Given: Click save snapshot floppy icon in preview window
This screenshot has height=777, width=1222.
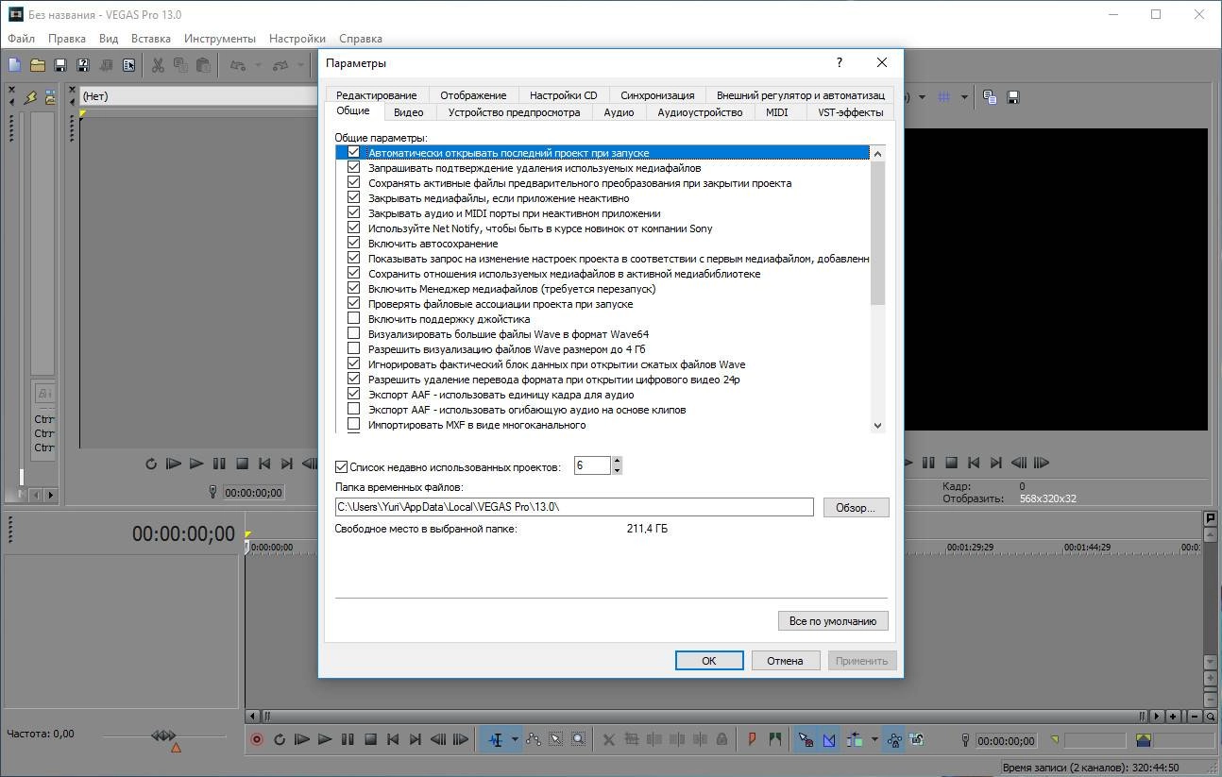Looking at the screenshot, I should coord(1013,96).
